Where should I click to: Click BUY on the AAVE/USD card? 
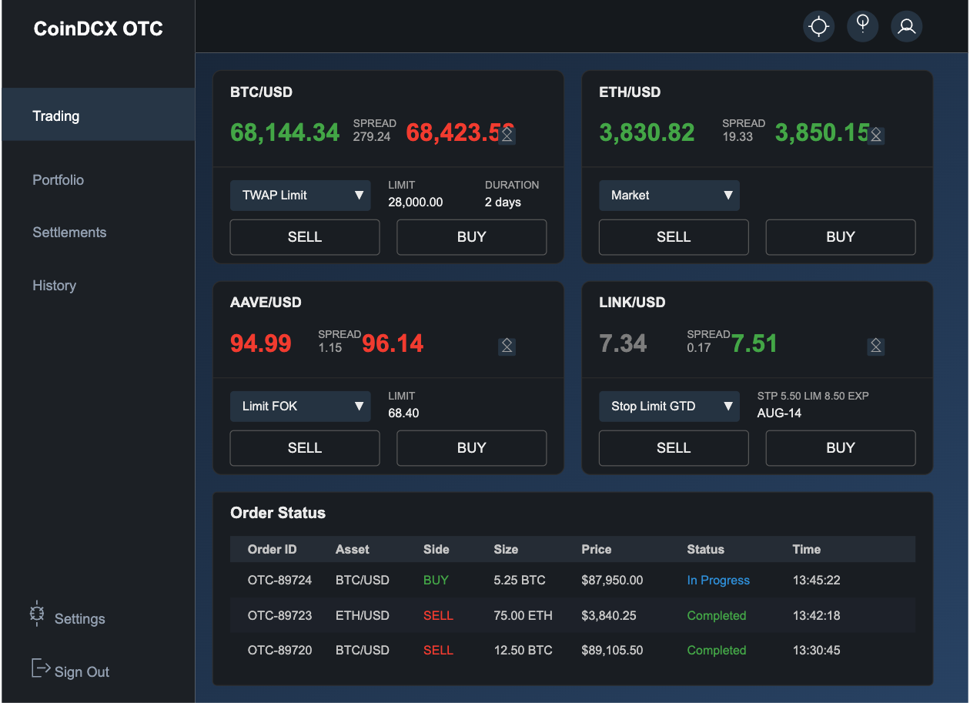point(471,448)
